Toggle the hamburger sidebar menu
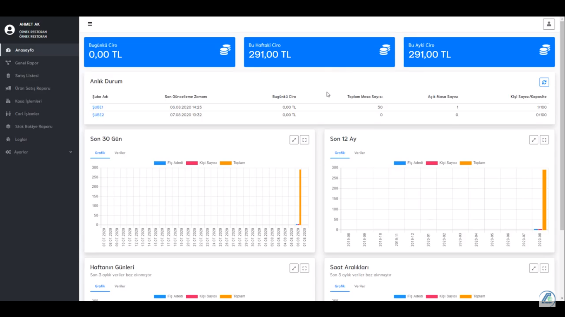 (x=90, y=24)
